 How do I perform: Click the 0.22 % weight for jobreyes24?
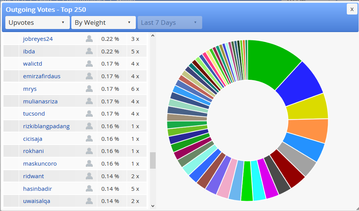tap(110, 39)
